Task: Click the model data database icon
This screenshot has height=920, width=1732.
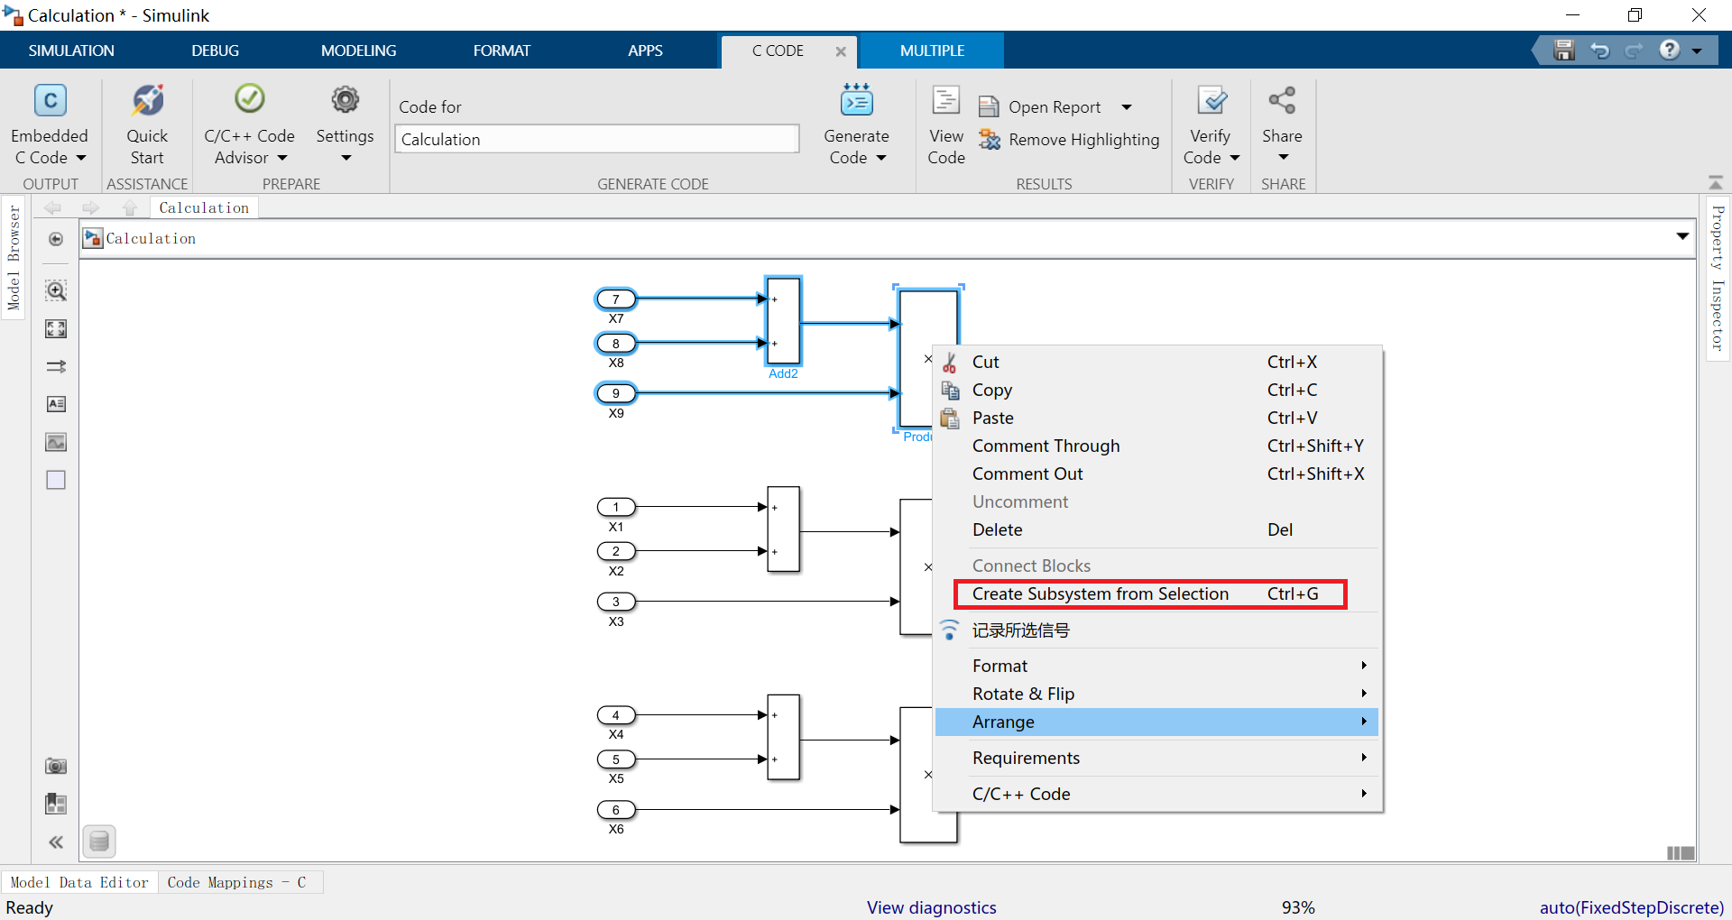Action: click(x=99, y=842)
